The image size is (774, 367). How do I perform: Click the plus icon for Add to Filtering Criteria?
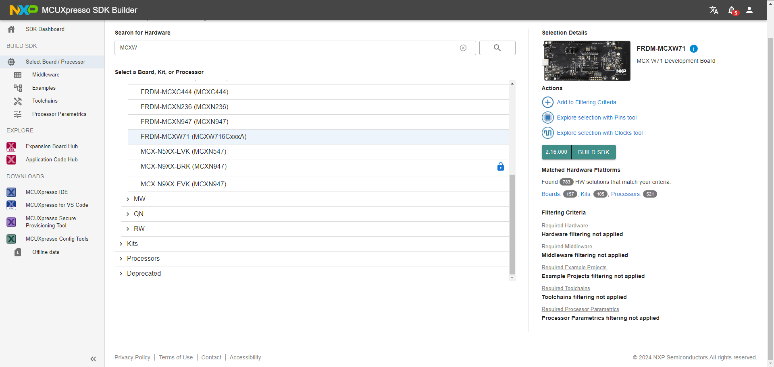tap(547, 102)
